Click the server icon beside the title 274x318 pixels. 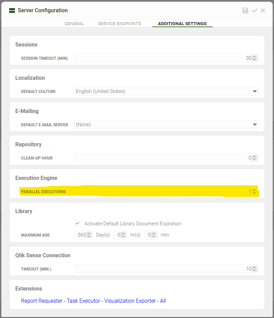pyautogui.click(x=12, y=11)
